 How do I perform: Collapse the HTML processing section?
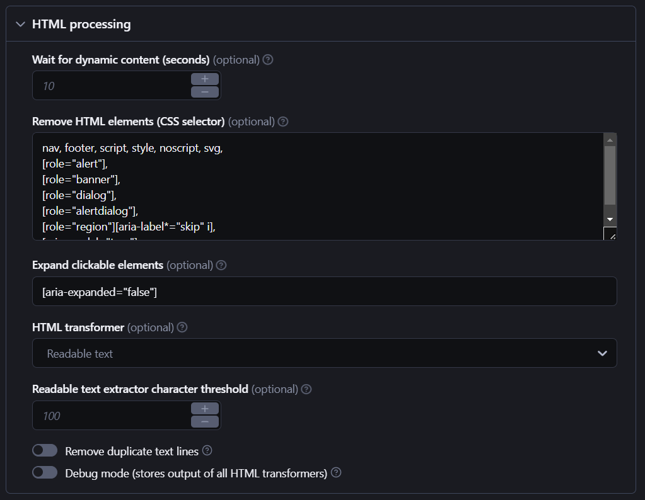coord(20,23)
